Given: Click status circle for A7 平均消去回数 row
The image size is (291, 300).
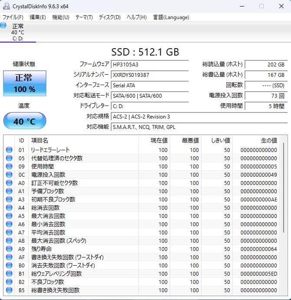Looking at the screenshot, I should [9, 232].
